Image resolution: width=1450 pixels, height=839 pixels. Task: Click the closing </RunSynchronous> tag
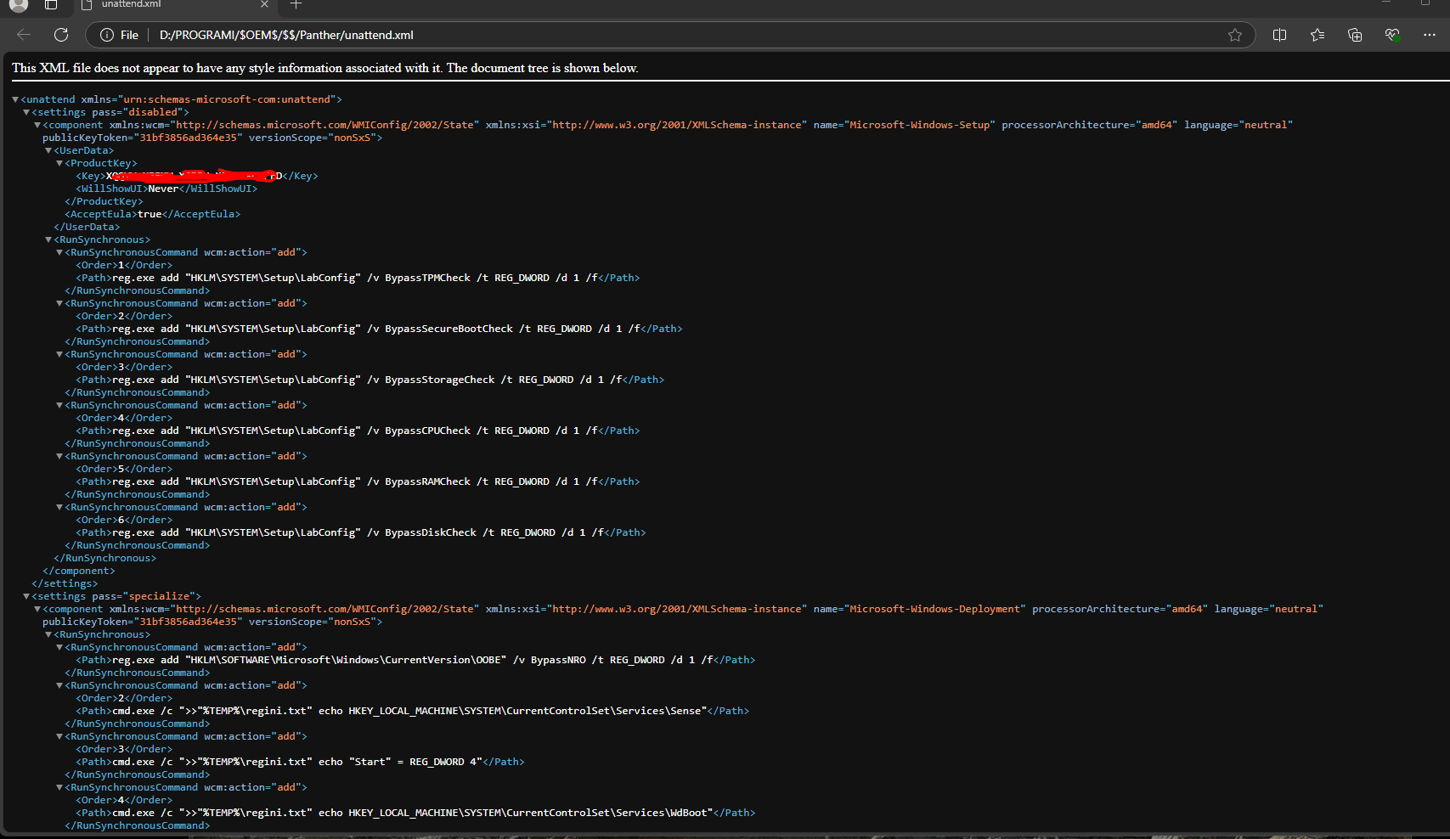point(105,558)
